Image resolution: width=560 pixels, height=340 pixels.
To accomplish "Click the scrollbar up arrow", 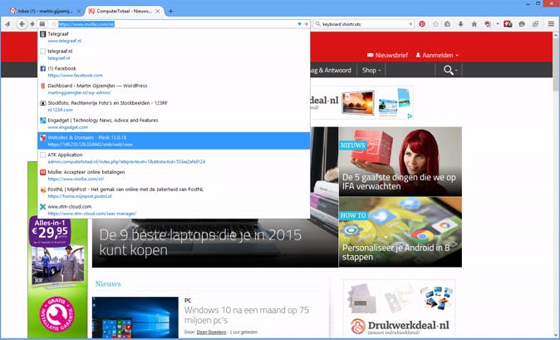I will [x=556, y=35].
